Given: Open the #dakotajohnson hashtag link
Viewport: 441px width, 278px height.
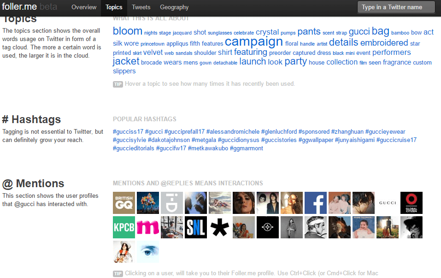Looking at the screenshot, I should (169, 140).
